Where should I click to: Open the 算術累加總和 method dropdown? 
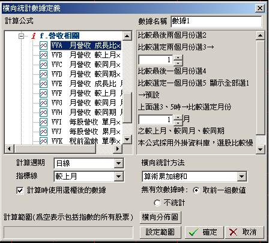coord(241,177)
